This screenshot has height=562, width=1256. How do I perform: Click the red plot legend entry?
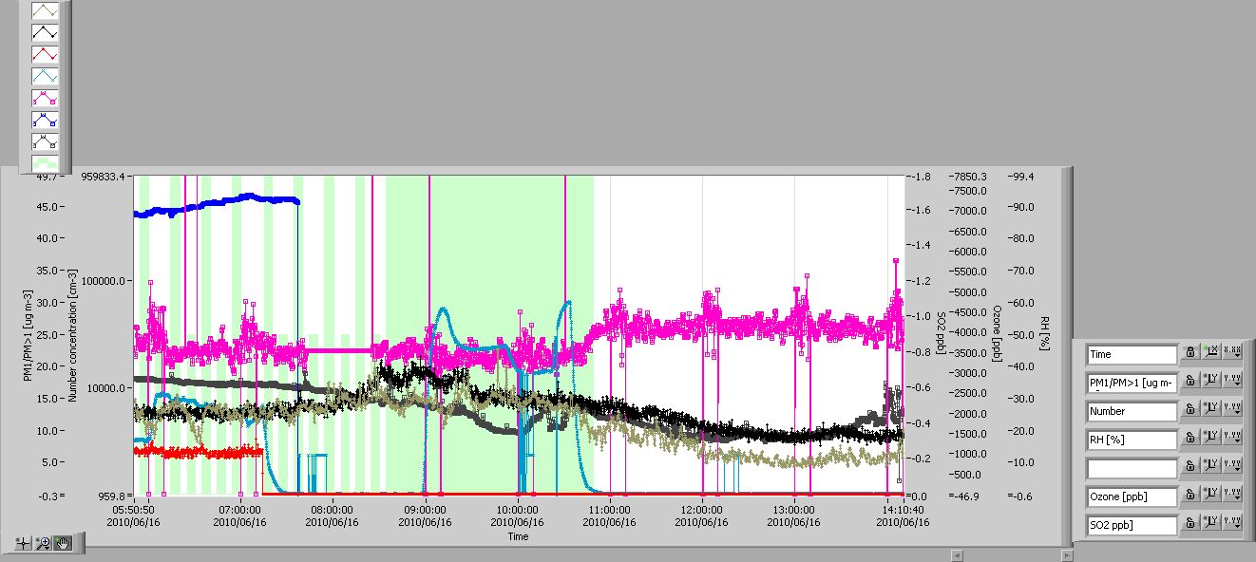[45, 55]
